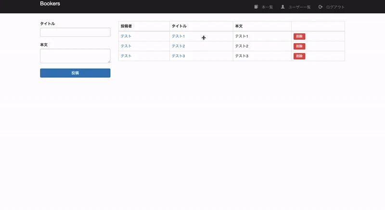Image resolution: width=385 pixels, height=210 pixels.
Task: Click the book icon beside 本一覧
Action: pyautogui.click(x=256, y=7)
